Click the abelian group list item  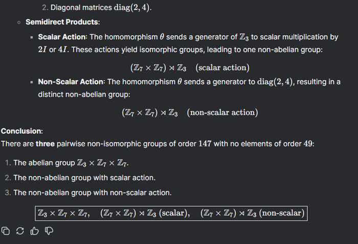click(x=71, y=163)
